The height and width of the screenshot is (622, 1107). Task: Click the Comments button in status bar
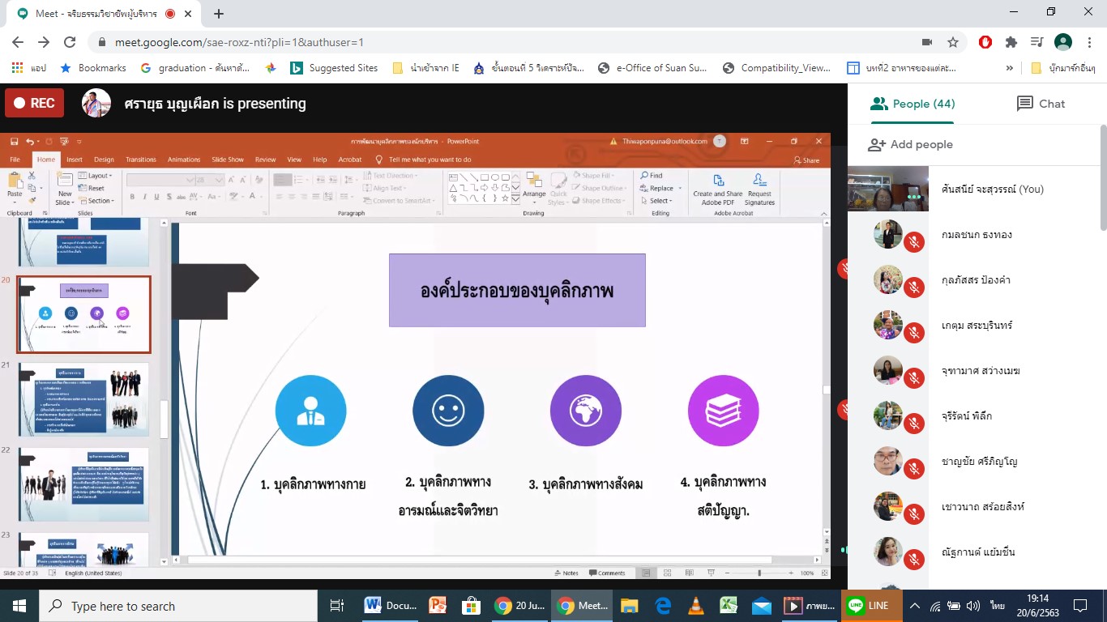pos(607,573)
